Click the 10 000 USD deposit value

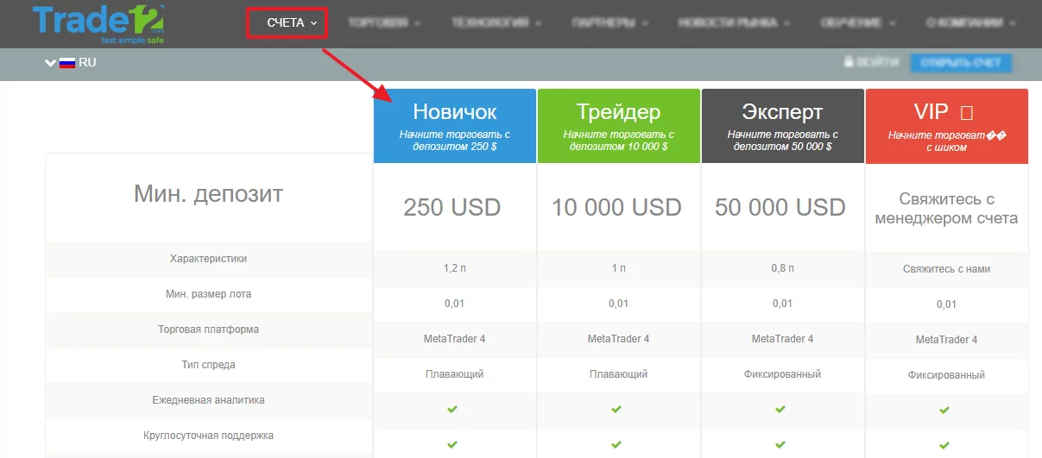click(616, 208)
